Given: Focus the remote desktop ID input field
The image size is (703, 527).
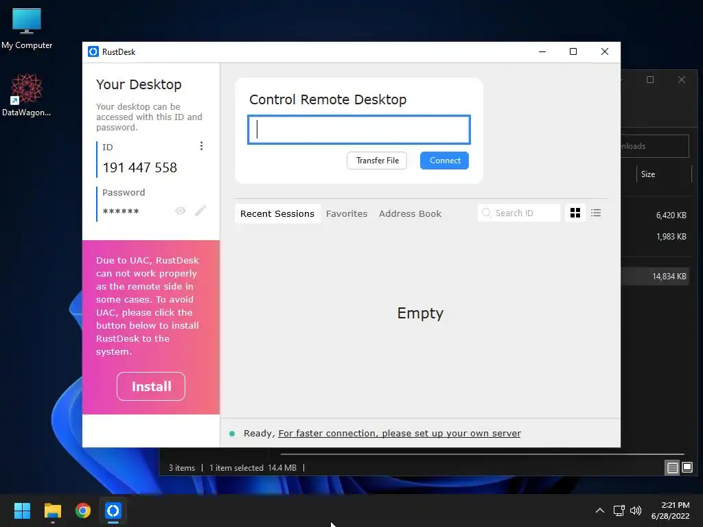Looking at the screenshot, I should click(x=358, y=130).
